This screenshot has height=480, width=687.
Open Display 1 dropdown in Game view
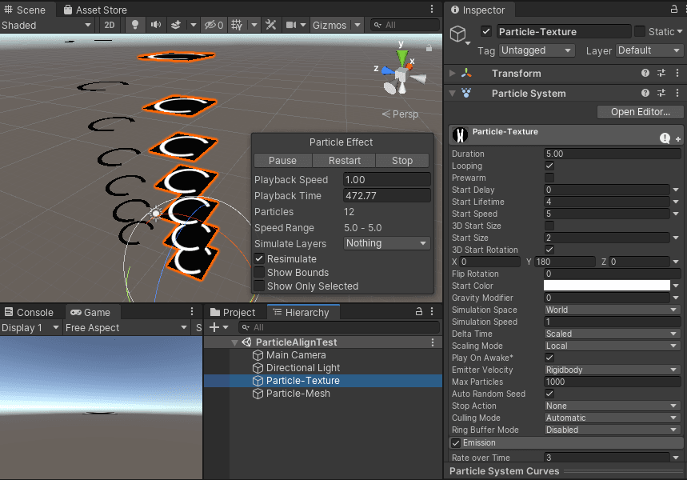[30, 328]
